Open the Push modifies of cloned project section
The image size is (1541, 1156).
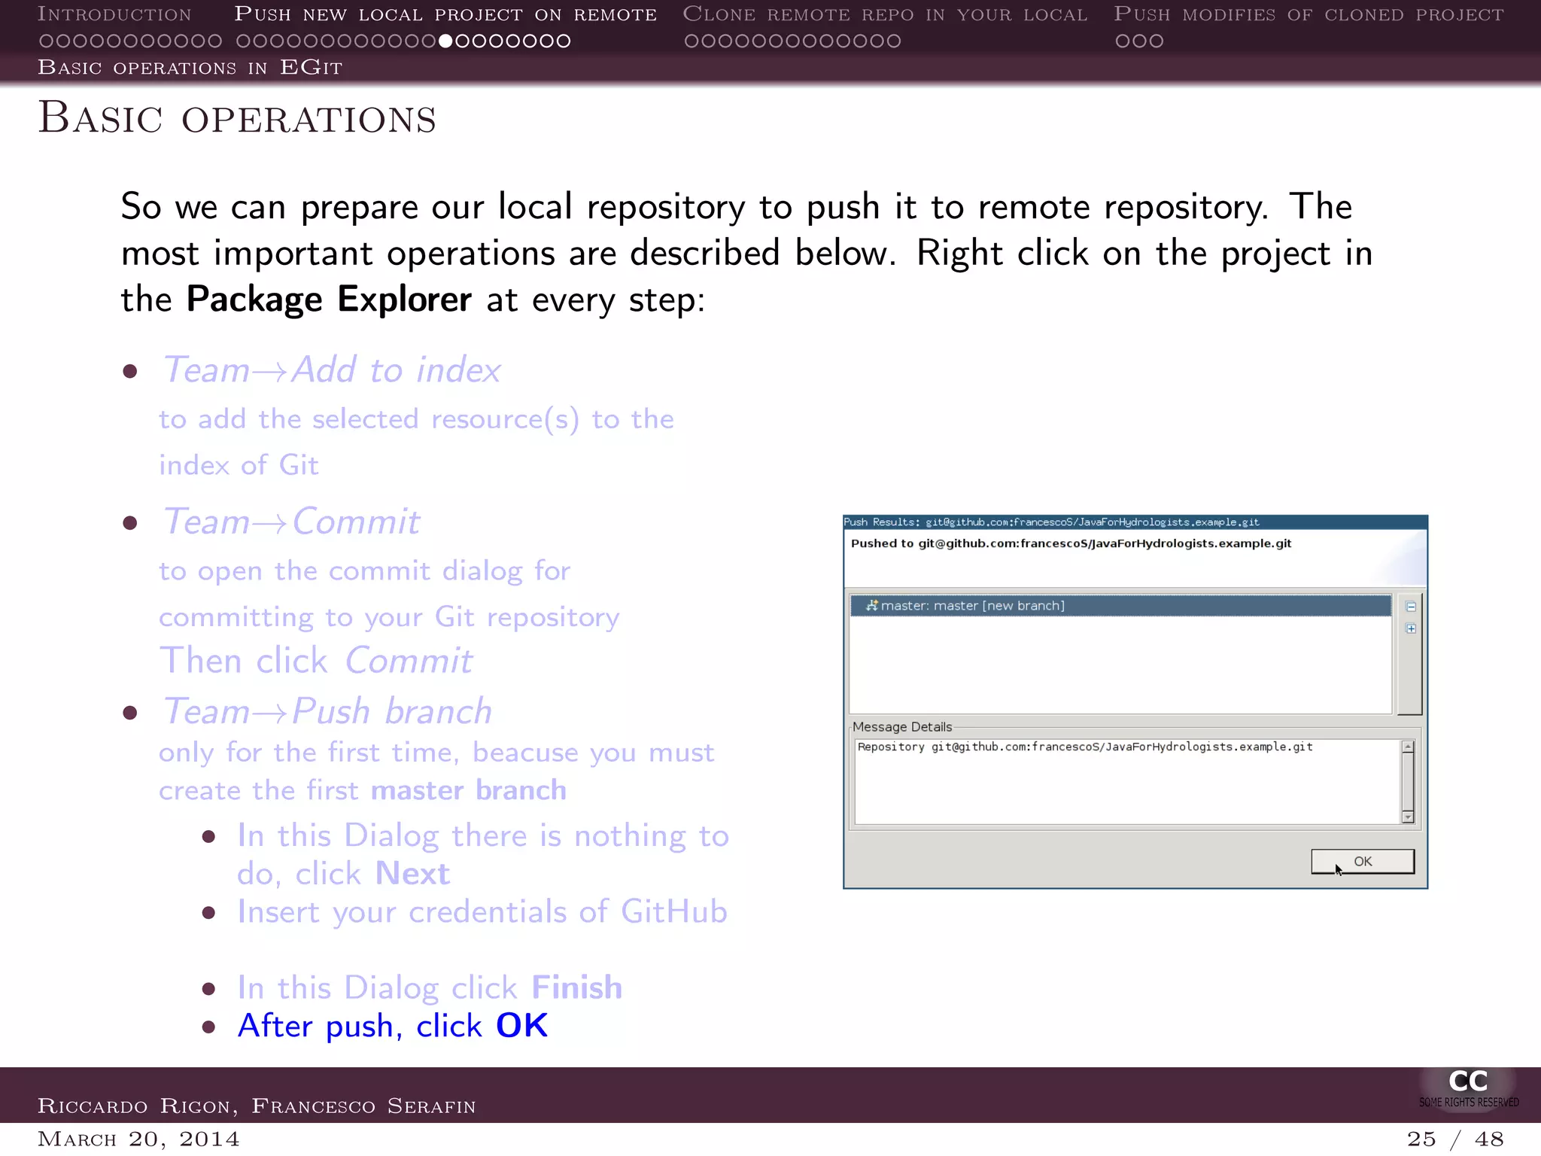1309,14
